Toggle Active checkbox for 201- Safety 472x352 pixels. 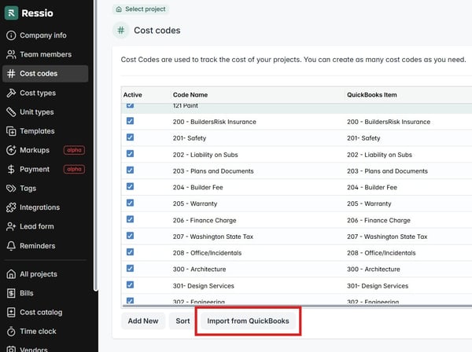tap(130, 137)
